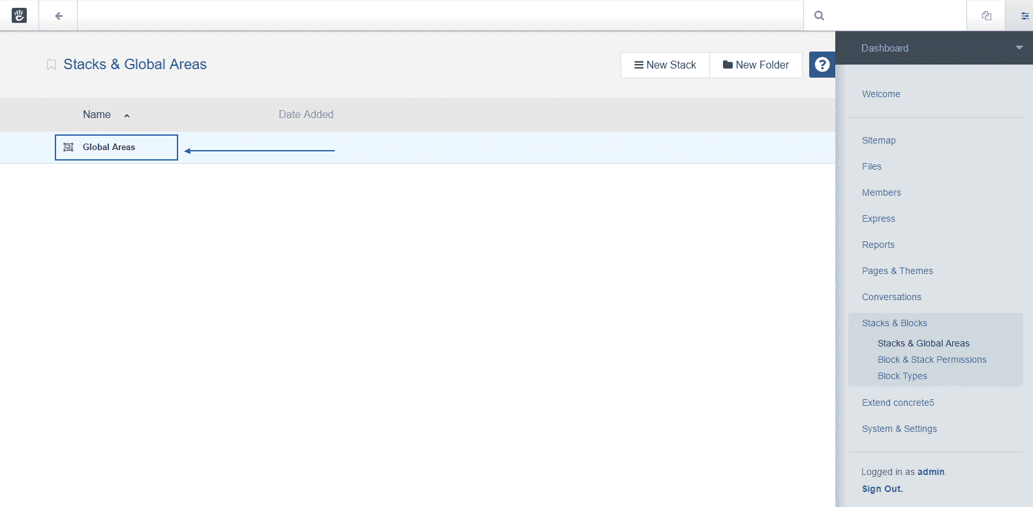Viewport: 1033px width, 507px height.
Task: Click the Sign Out link
Action: (x=882, y=489)
